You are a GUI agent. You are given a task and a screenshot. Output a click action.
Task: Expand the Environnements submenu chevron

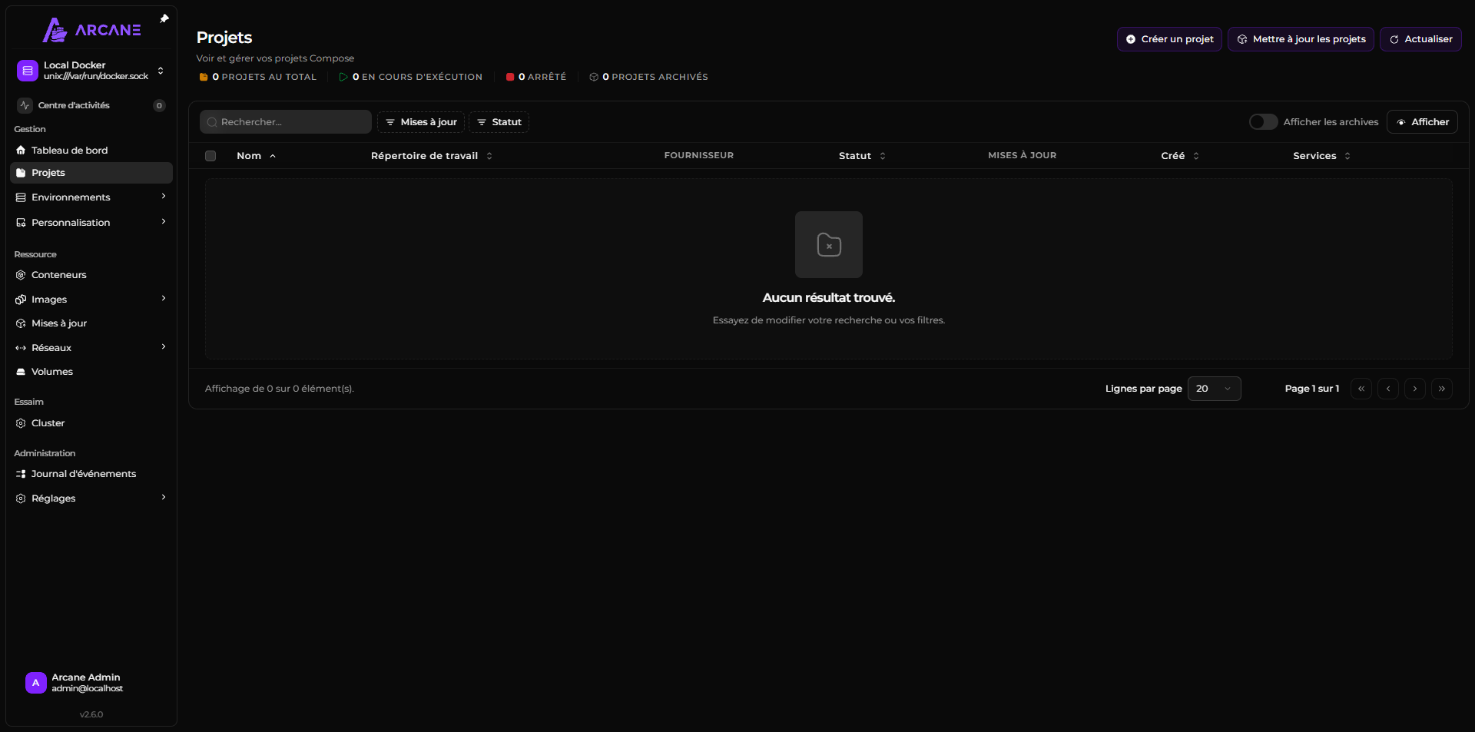tap(164, 197)
